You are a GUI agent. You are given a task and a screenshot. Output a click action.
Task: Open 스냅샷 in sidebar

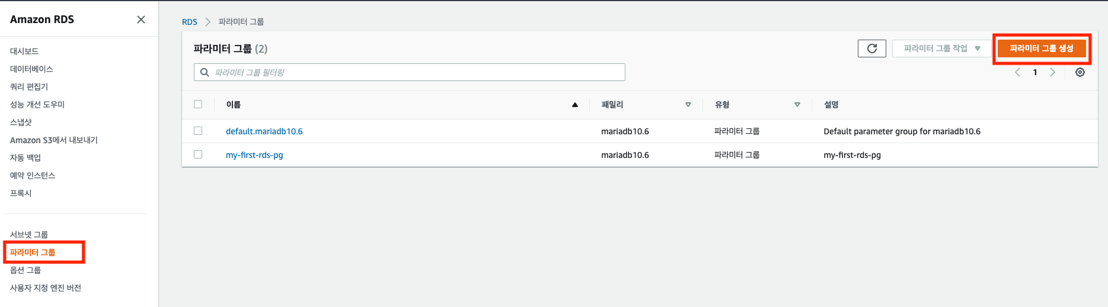[21, 122]
